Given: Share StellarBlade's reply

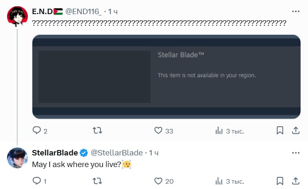Looking at the screenshot, I should (296, 181).
